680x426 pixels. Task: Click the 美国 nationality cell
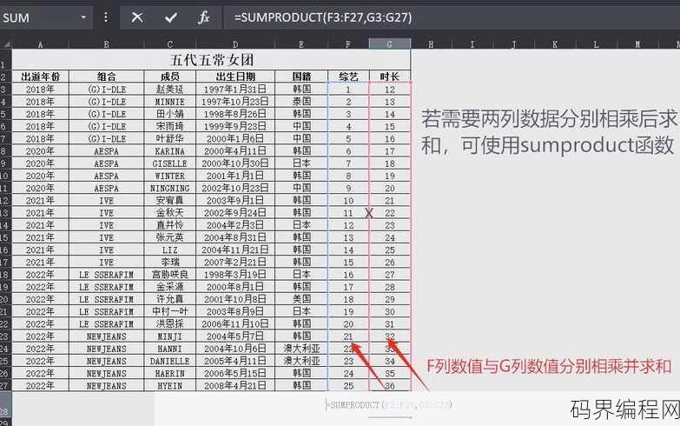(x=301, y=299)
